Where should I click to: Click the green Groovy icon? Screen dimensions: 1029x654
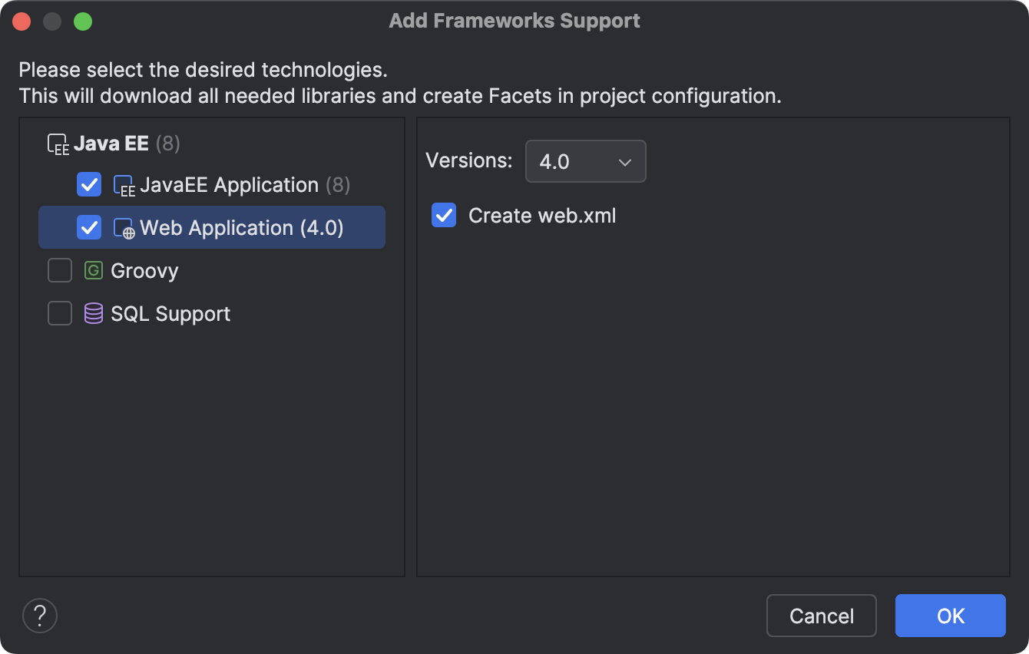pyautogui.click(x=93, y=270)
